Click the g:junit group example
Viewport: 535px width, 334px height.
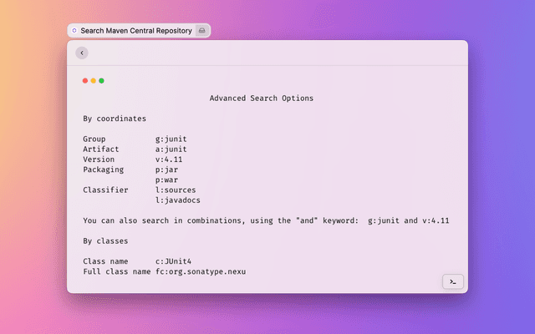pyautogui.click(x=173, y=139)
